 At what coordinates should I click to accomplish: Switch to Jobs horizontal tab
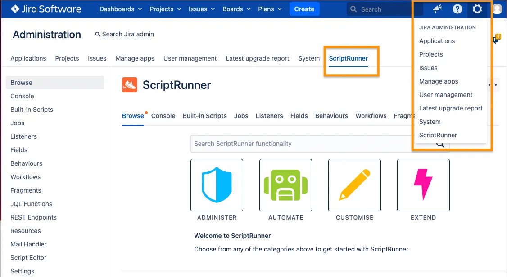point(241,116)
